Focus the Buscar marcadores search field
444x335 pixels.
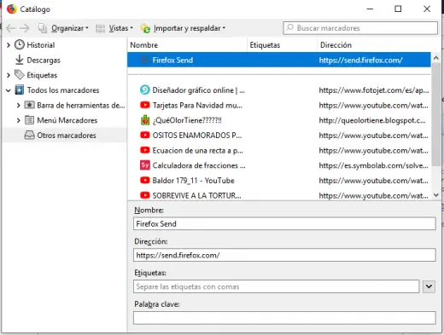(x=360, y=28)
